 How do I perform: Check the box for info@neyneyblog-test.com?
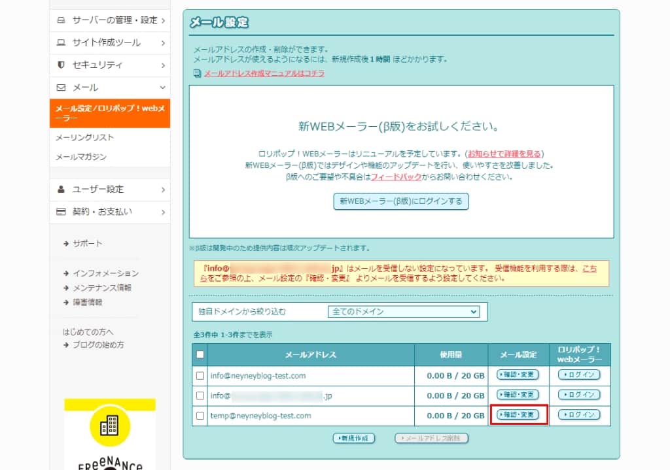pyautogui.click(x=200, y=376)
